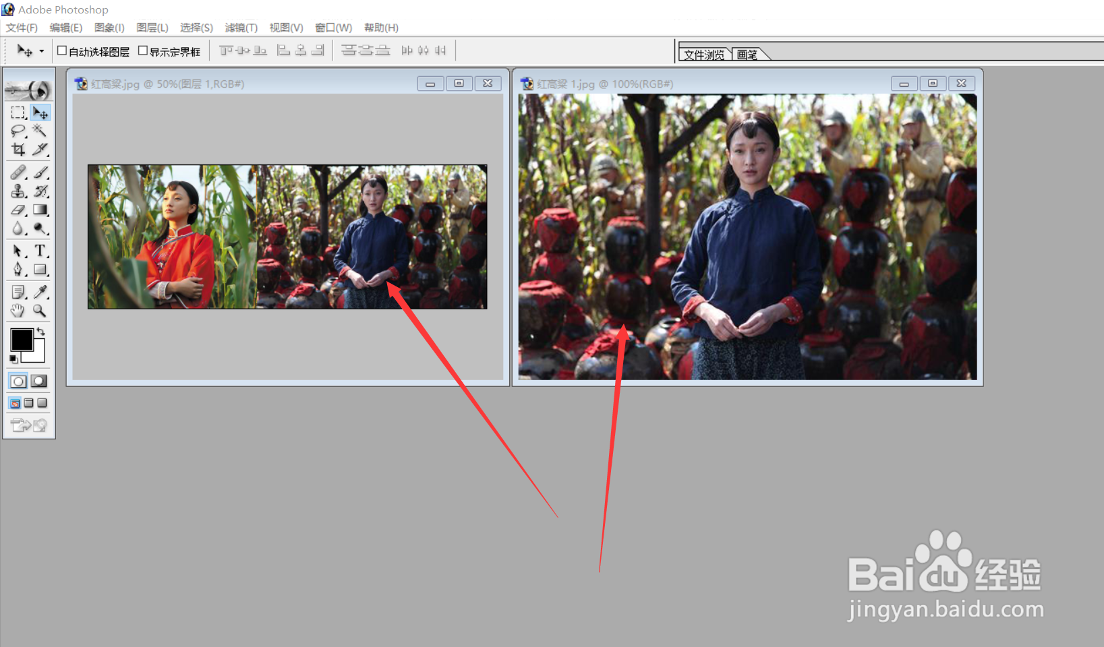Select the Blur tool
This screenshot has height=647, width=1104.
tap(18, 229)
